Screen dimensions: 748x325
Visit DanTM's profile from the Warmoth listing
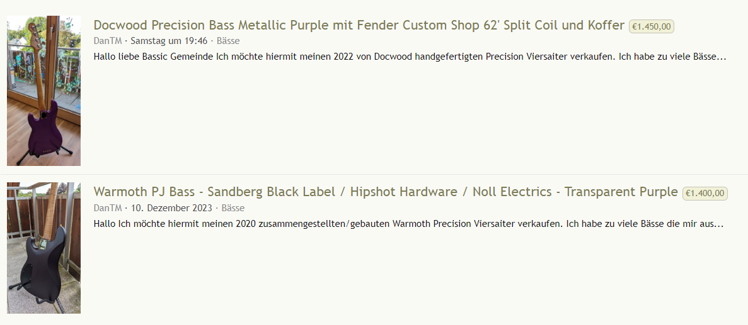[108, 208]
